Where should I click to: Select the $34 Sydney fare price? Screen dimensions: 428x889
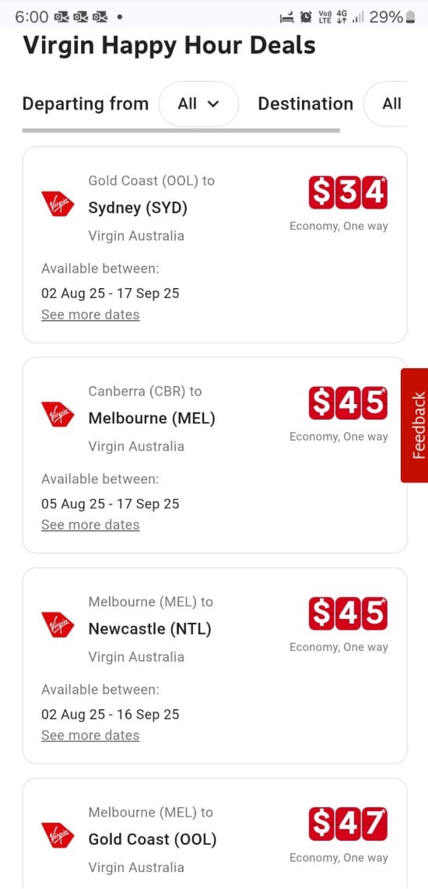point(348,193)
